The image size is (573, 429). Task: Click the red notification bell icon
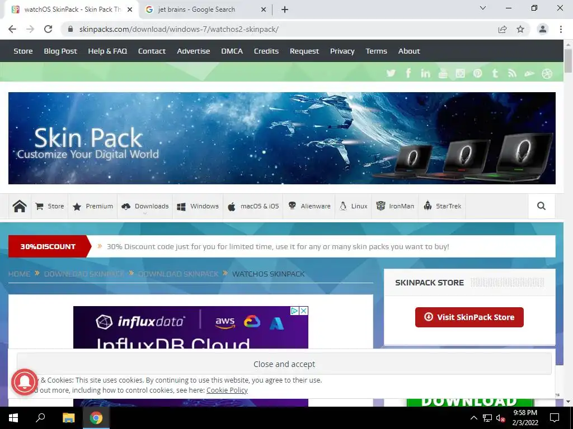tap(25, 382)
